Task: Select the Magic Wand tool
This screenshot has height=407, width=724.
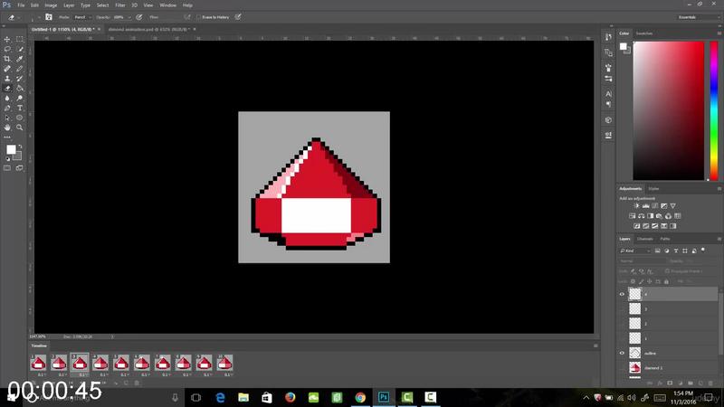Action: click(x=19, y=50)
